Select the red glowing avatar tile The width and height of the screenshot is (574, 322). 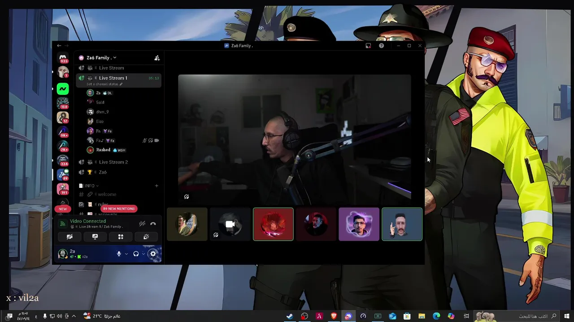click(273, 224)
